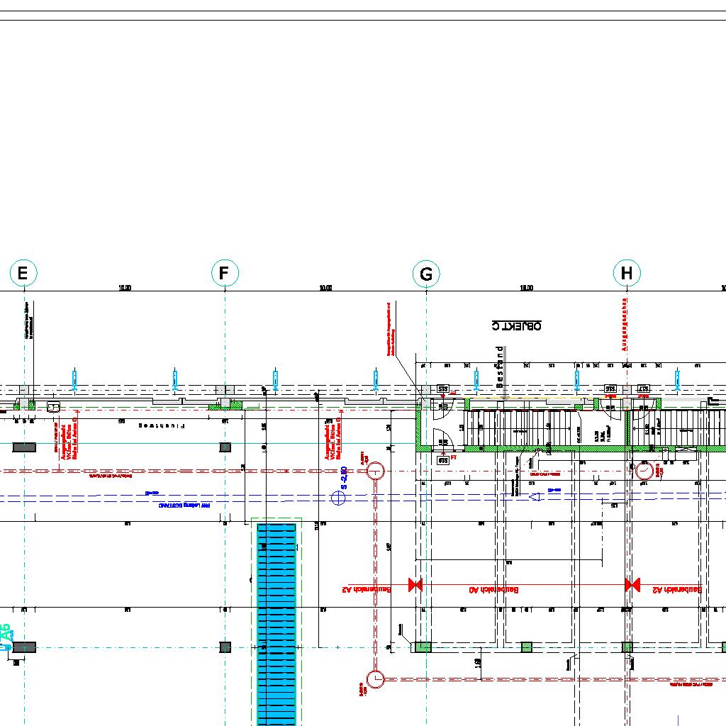The image size is (726, 726).
Task: Select the gray column on axis F
Action: tap(225, 447)
